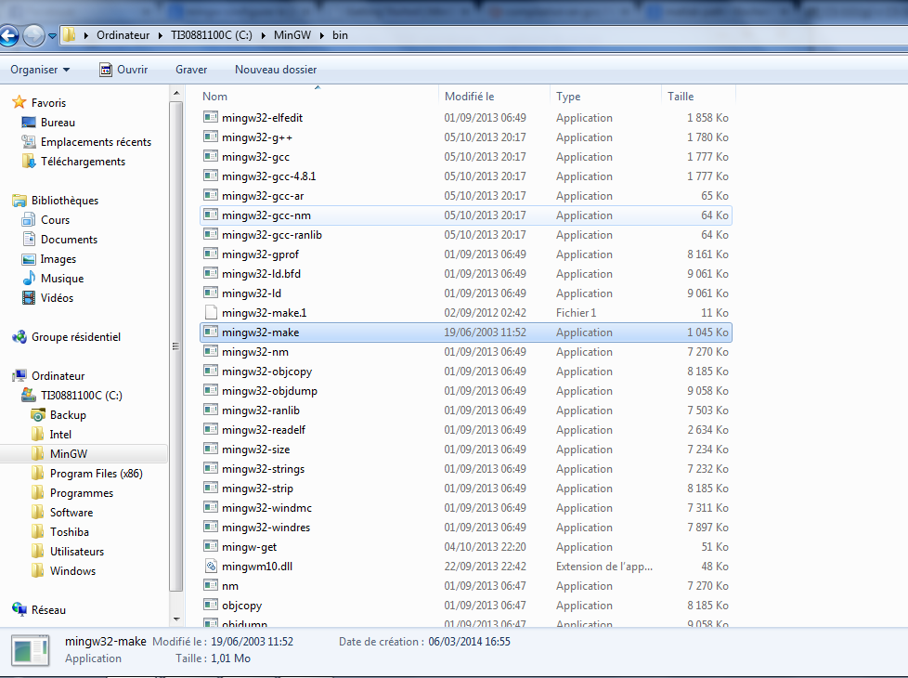Open the Intel folder in the tree
This screenshot has height=678, width=908.
(60, 435)
